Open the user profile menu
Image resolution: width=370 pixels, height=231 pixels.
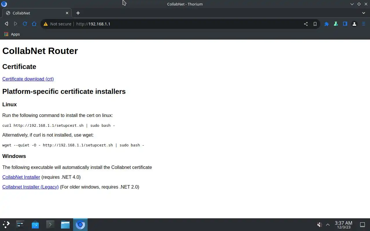coord(354,24)
